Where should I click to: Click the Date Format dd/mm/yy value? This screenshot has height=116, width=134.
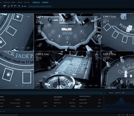72,103
